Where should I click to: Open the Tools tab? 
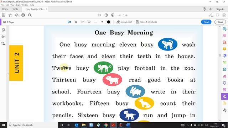15,9
